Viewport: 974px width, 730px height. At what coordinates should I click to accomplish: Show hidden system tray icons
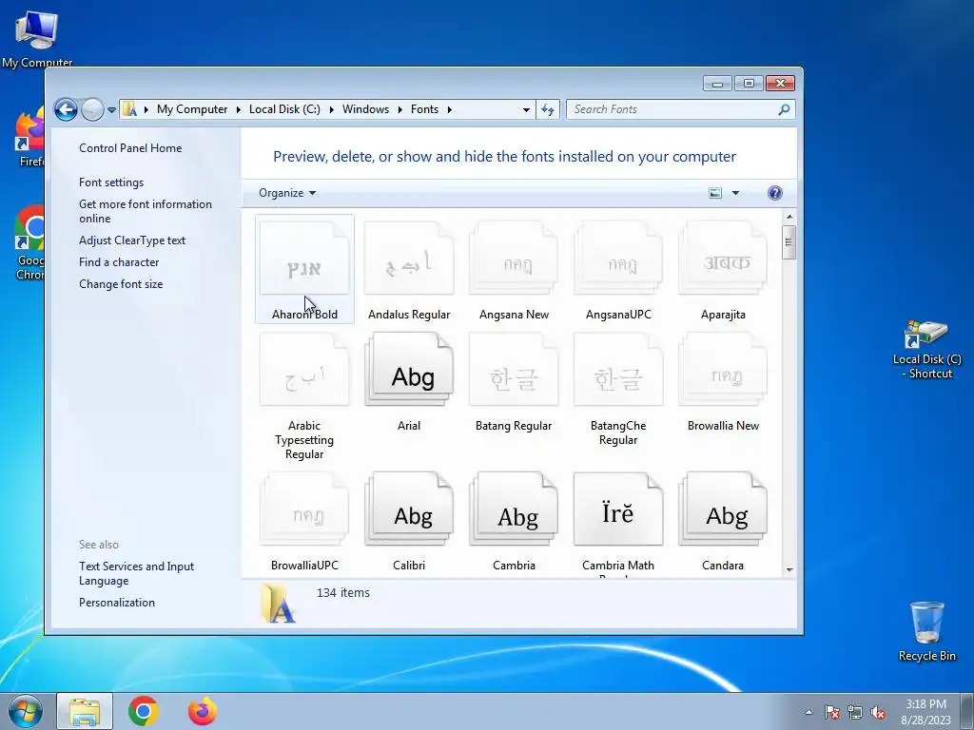coord(808,712)
